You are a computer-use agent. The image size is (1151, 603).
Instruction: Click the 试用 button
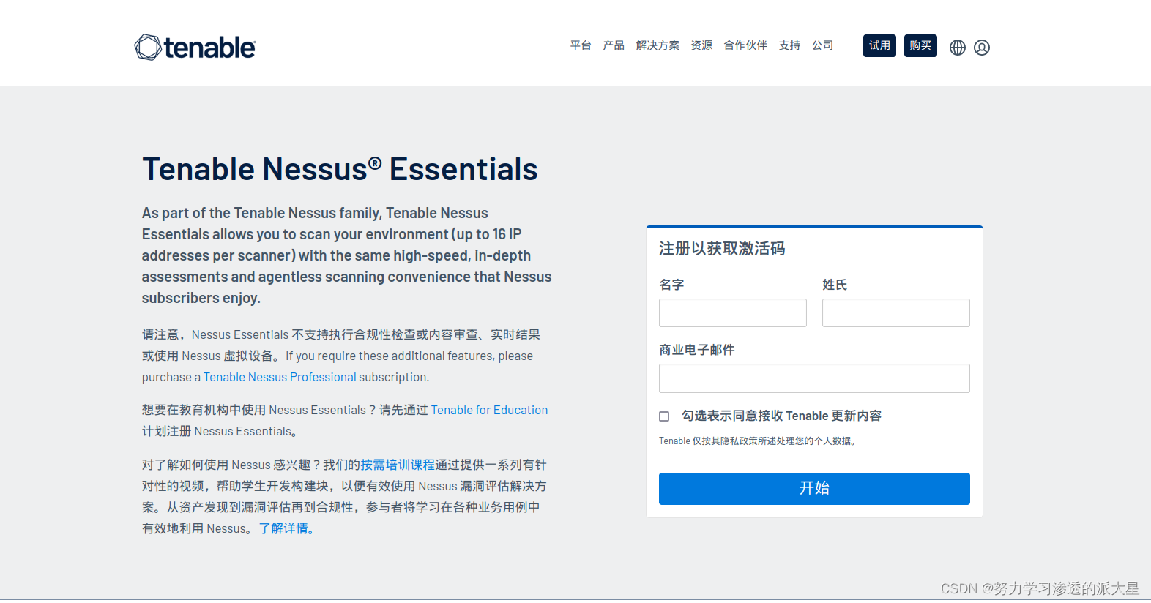(879, 45)
